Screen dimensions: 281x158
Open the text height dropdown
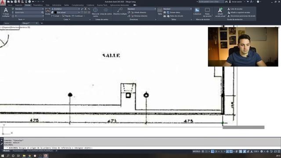click(29, 16)
